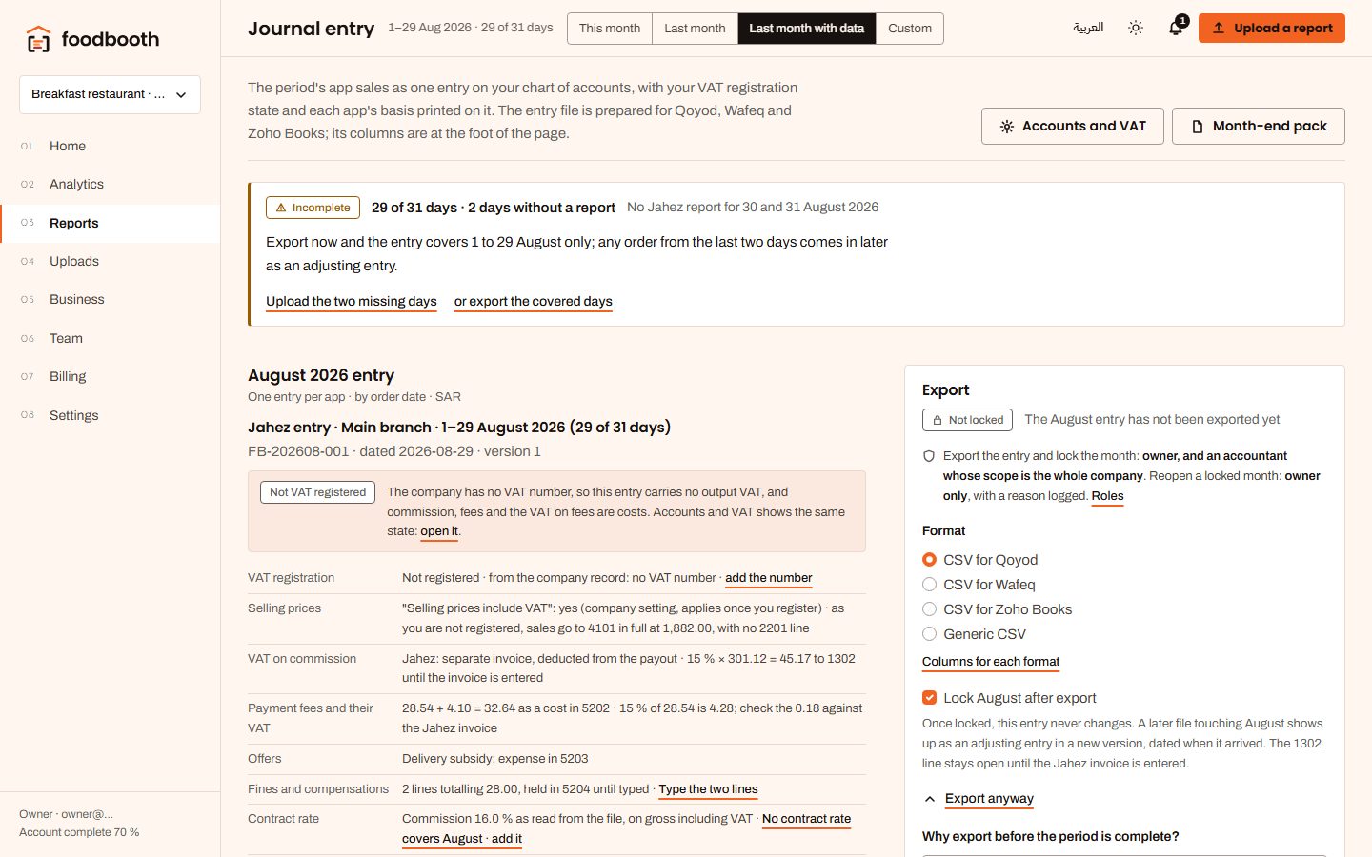Switch to Last month tab
1372x857 pixels.
tap(695, 29)
